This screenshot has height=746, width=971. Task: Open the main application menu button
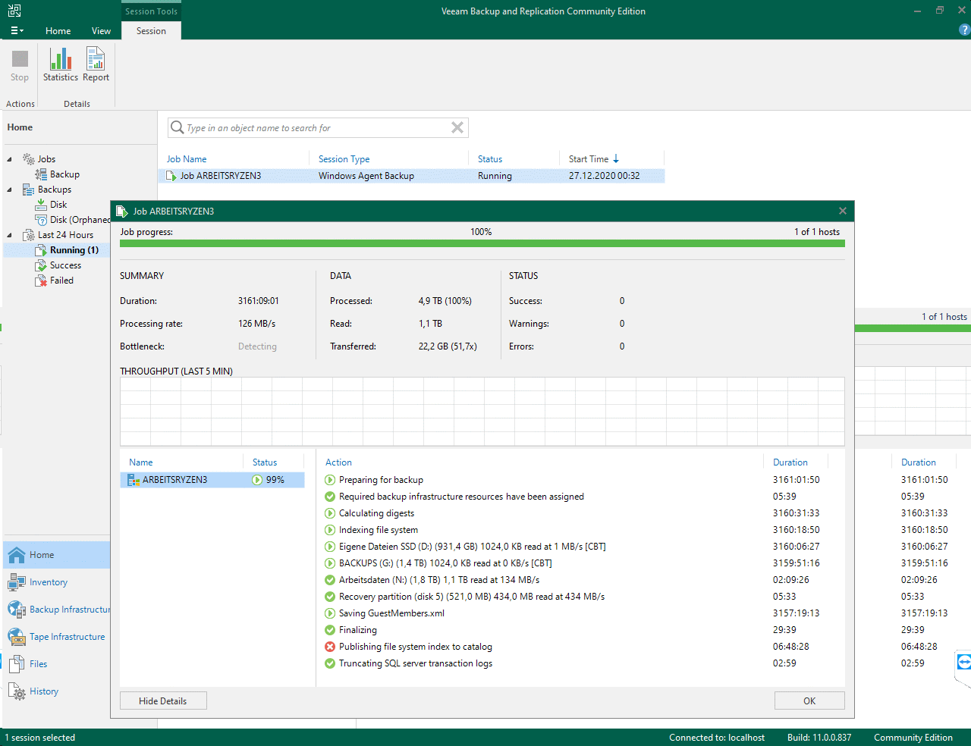click(x=17, y=30)
